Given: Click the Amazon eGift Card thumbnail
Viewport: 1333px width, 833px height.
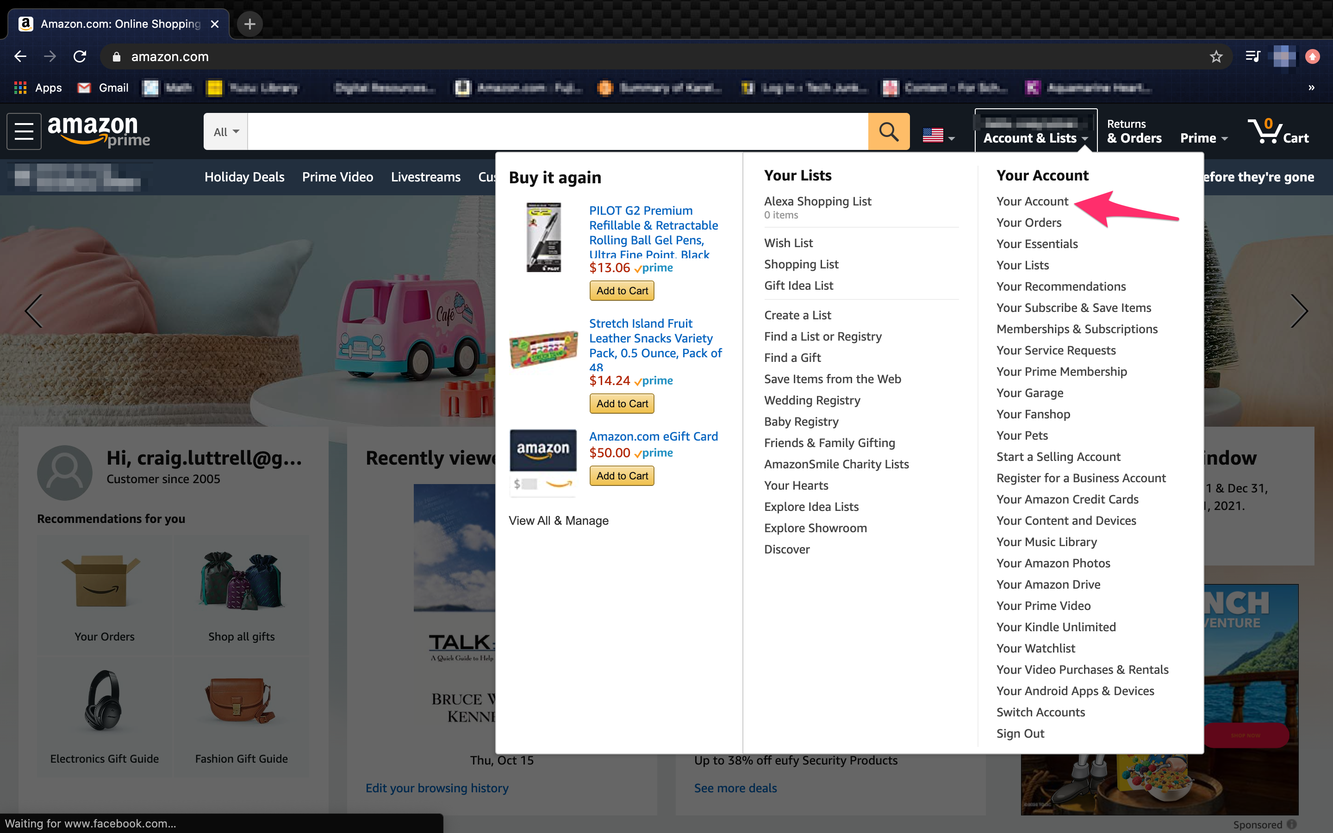Looking at the screenshot, I should [x=543, y=462].
